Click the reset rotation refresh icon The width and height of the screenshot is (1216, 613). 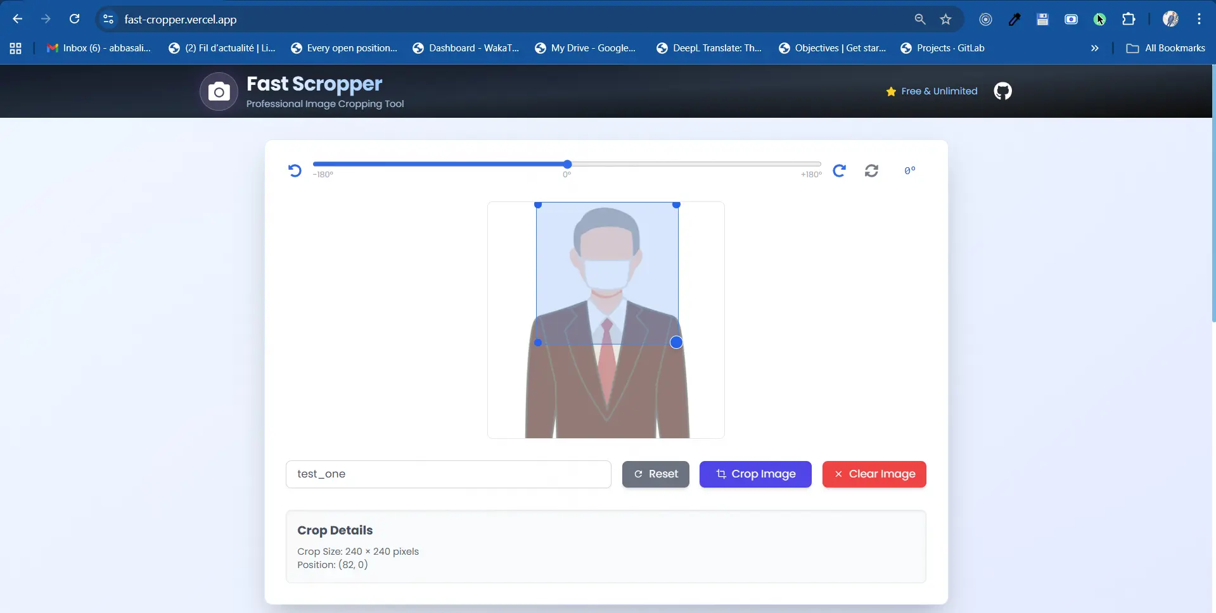tap(871, 170)
